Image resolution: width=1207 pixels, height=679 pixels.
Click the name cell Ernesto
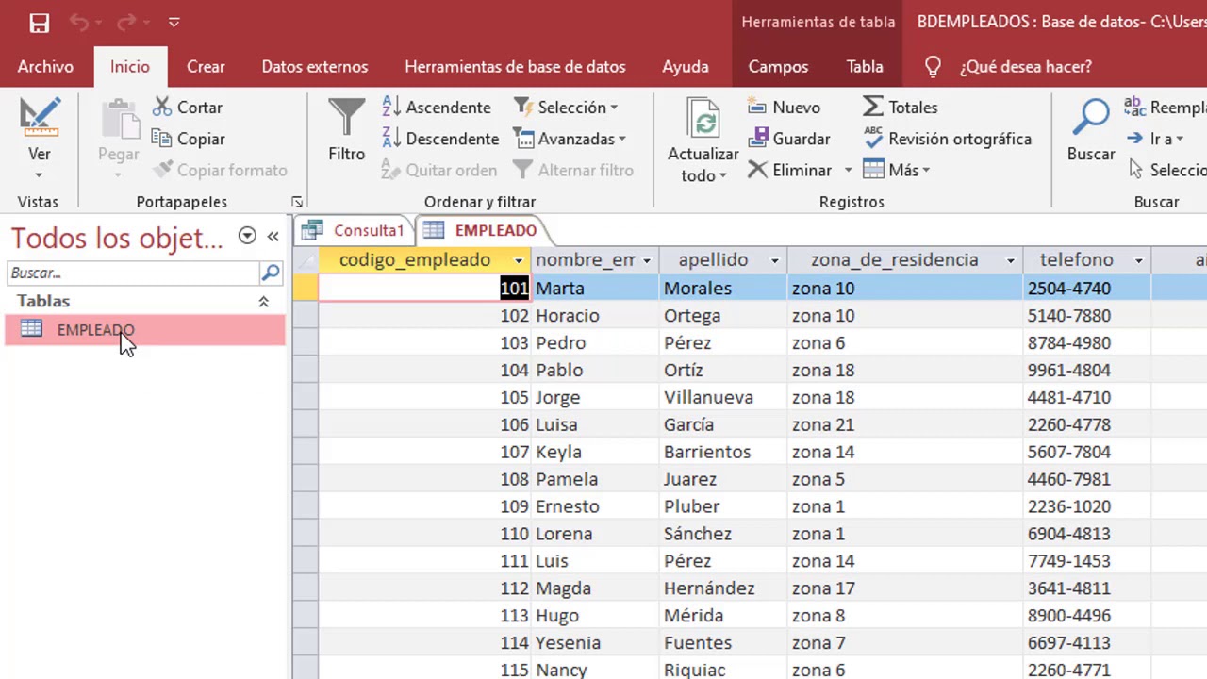595,506
